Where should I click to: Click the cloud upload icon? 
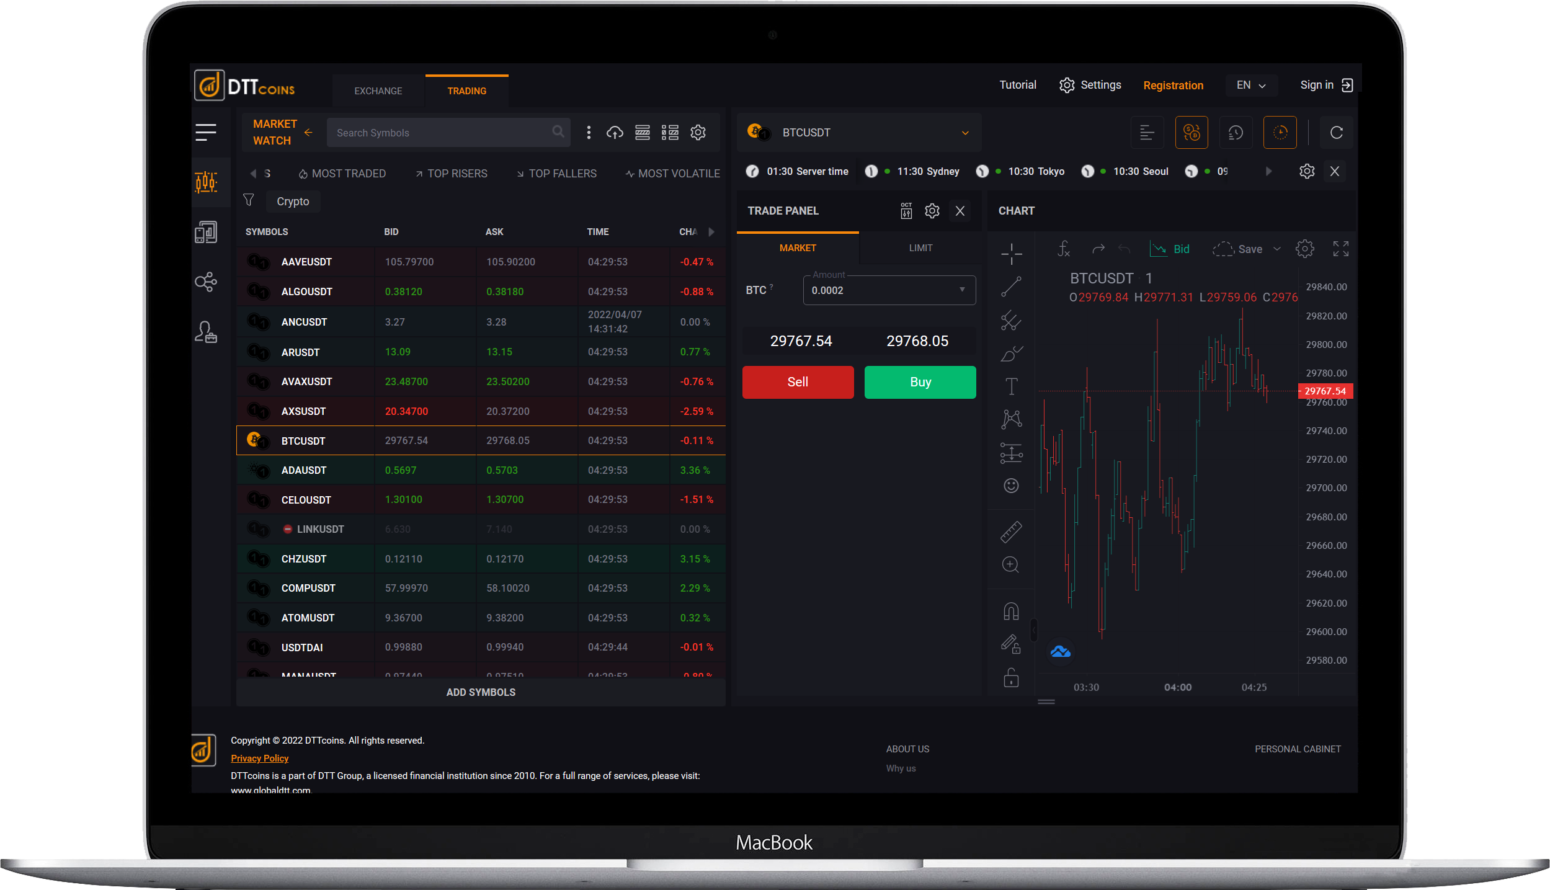coord(615,132)
